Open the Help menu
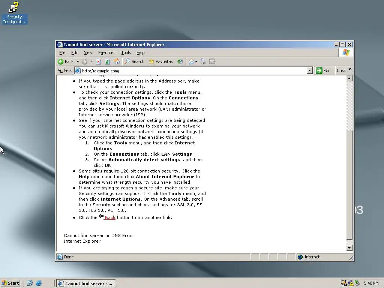384x288 pixels. coord(140,52)
